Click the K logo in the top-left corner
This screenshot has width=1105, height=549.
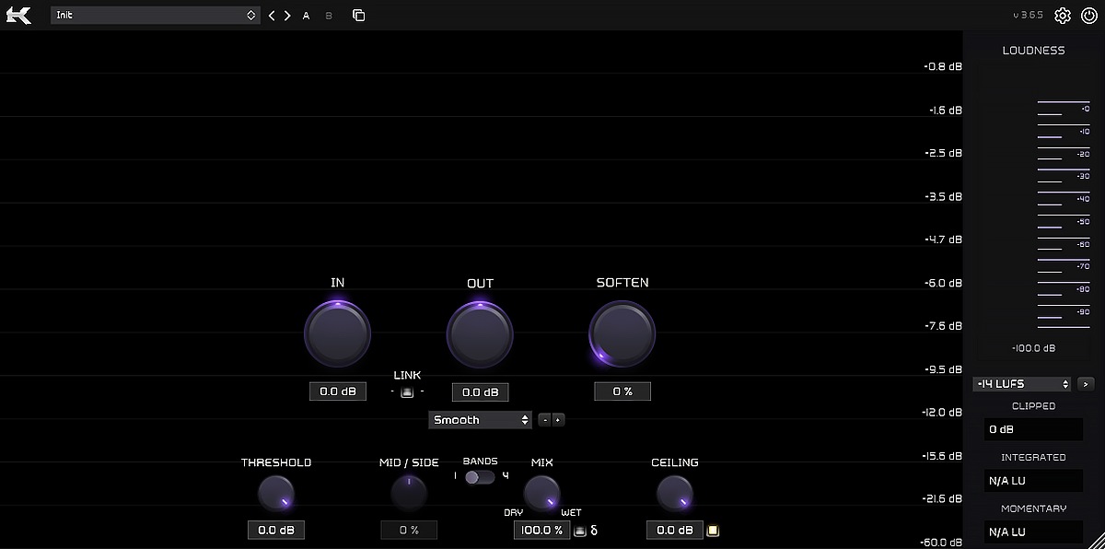[18, 16]
